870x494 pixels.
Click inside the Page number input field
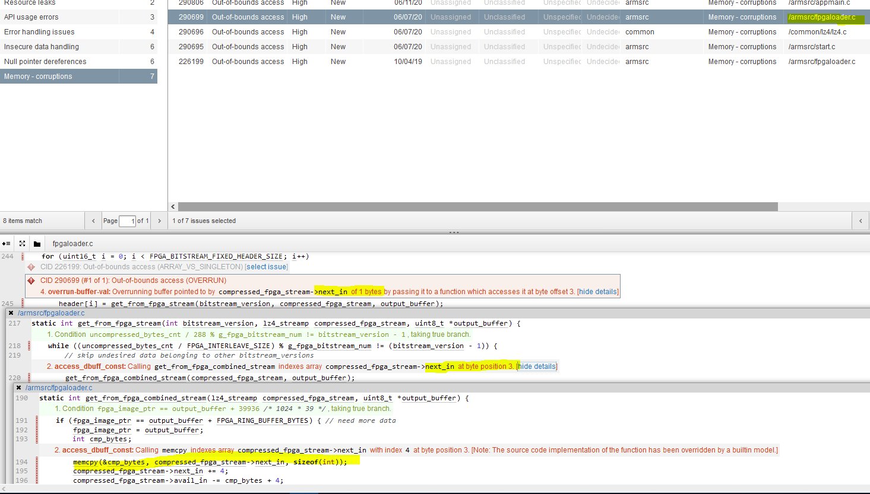(x=127, y=220)
